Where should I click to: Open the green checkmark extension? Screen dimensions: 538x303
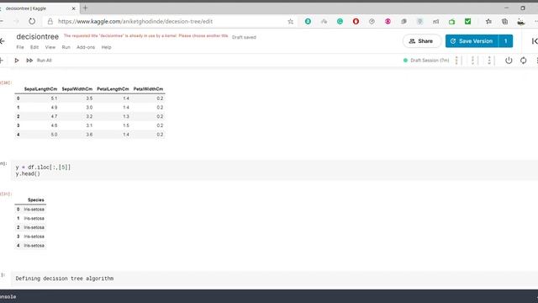(467, 21)
